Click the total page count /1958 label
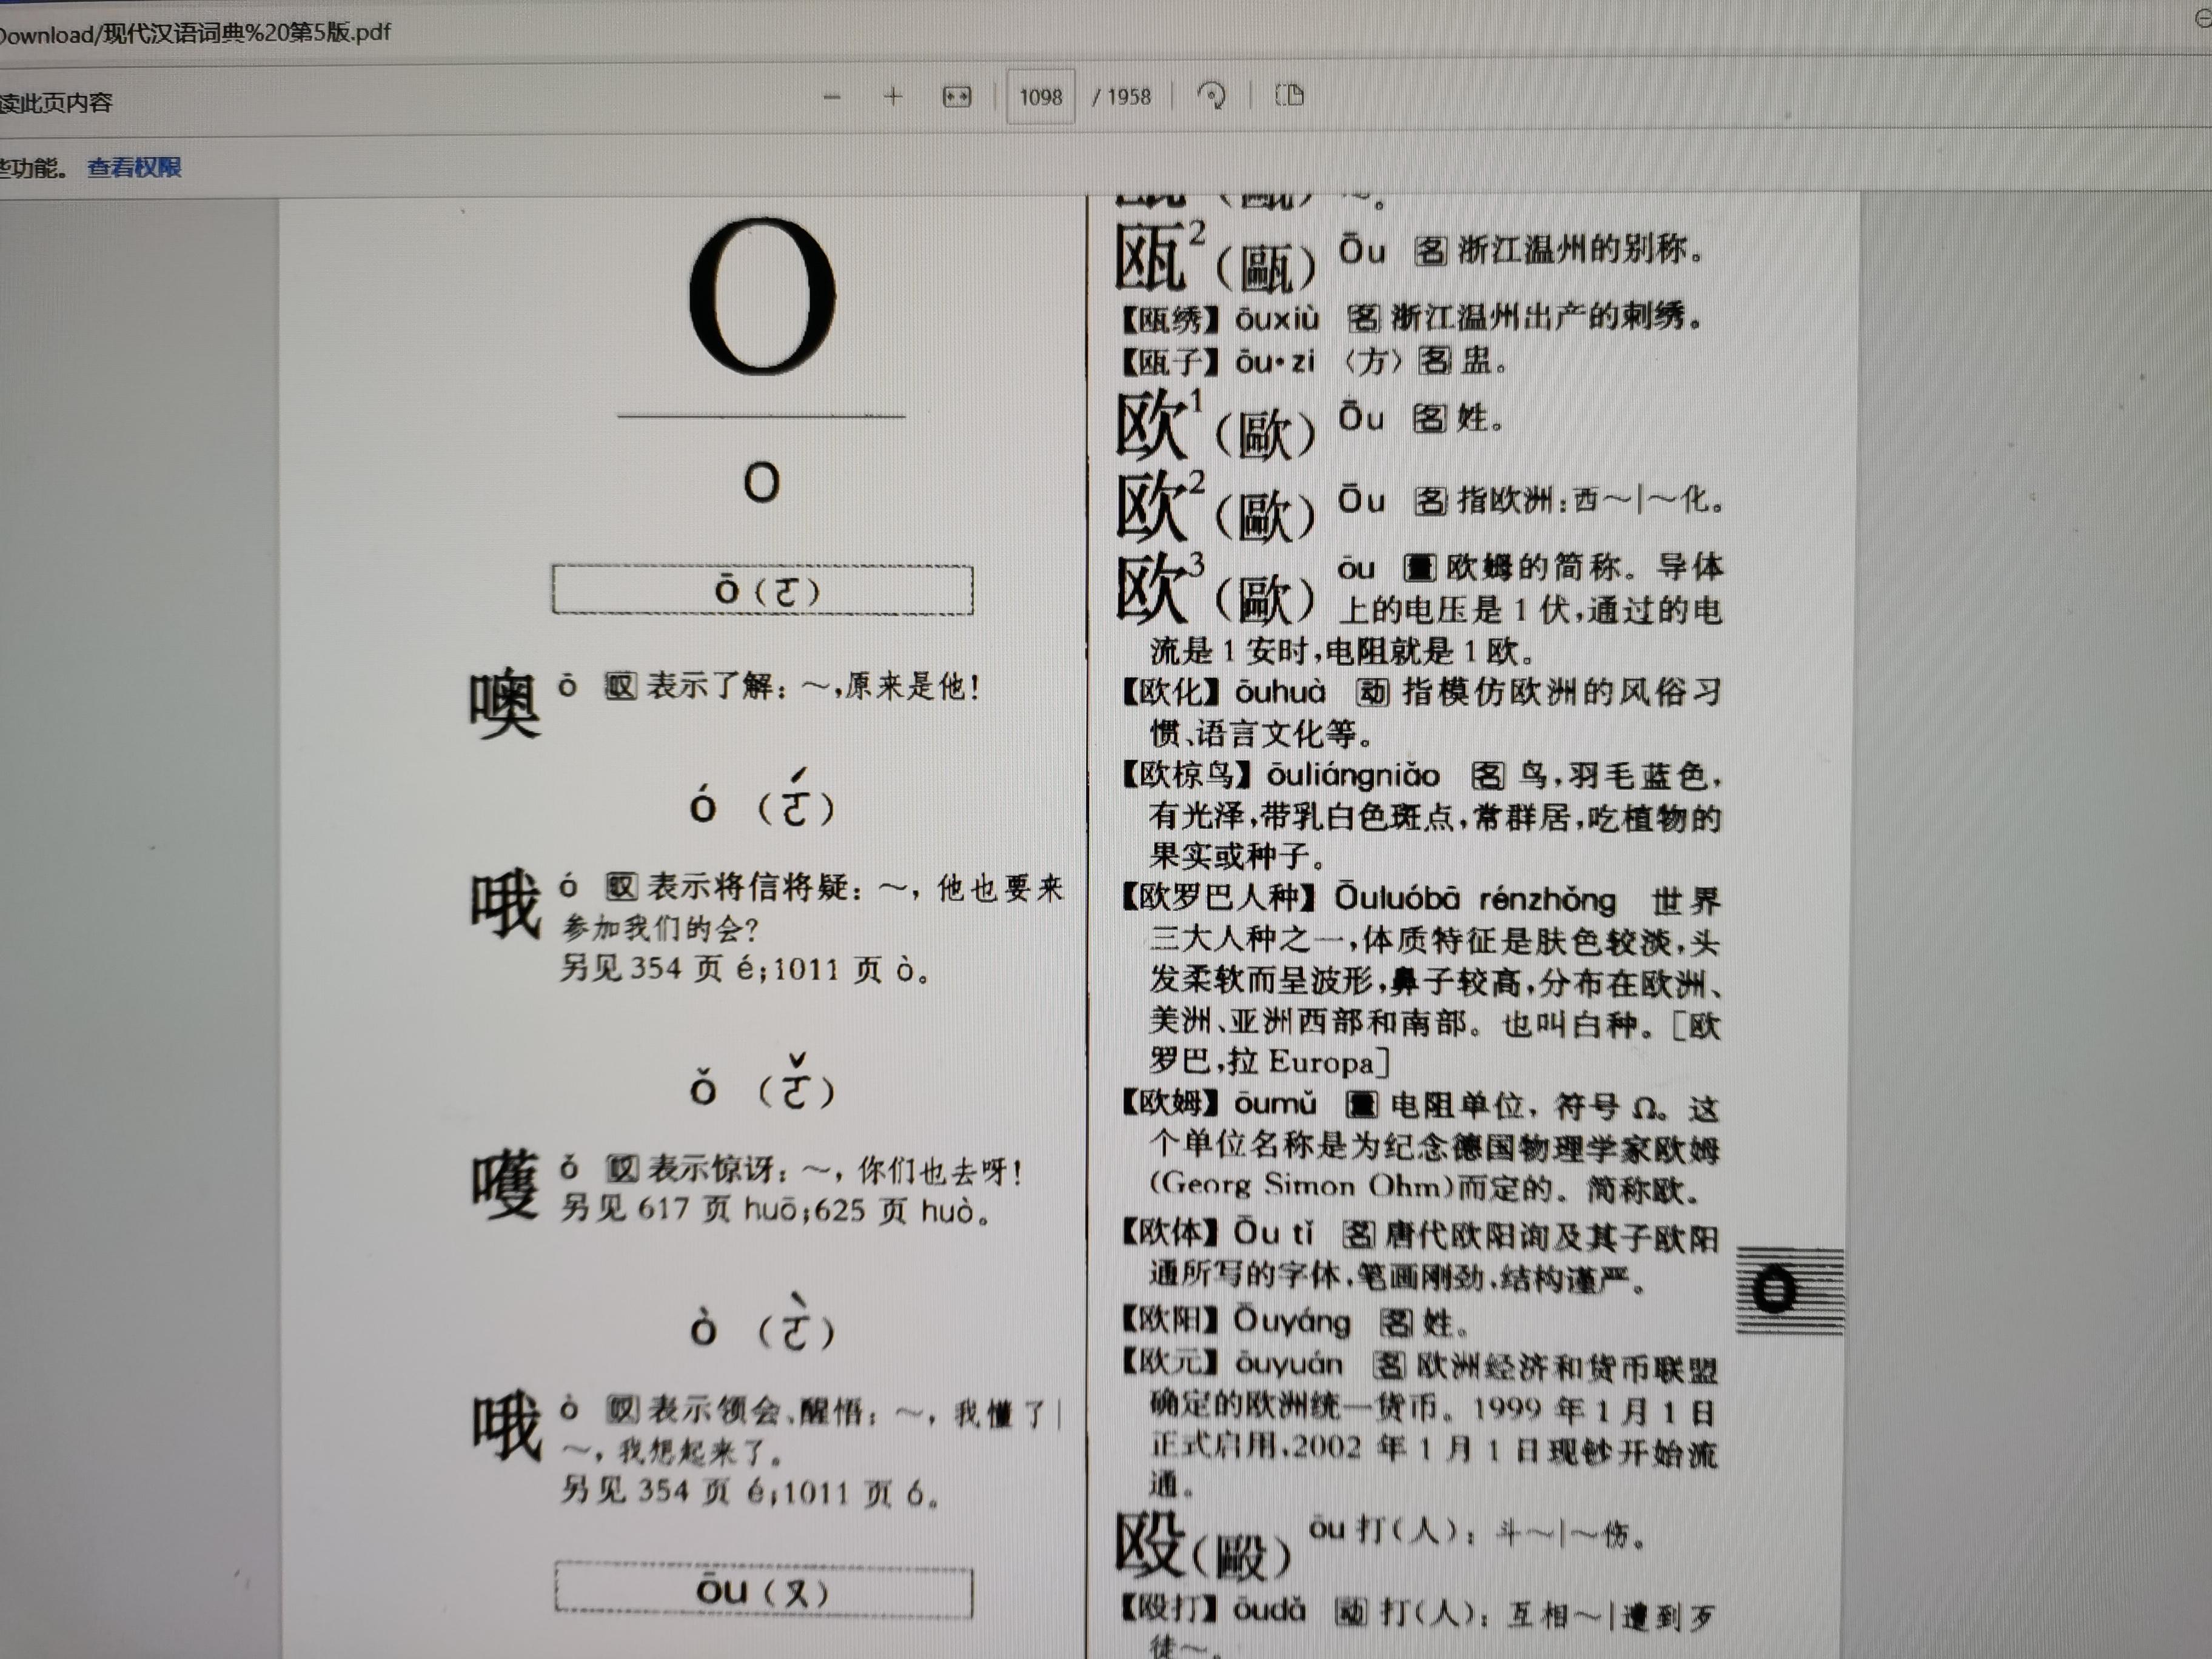 pyautogui.click(x=1121, y=97)
